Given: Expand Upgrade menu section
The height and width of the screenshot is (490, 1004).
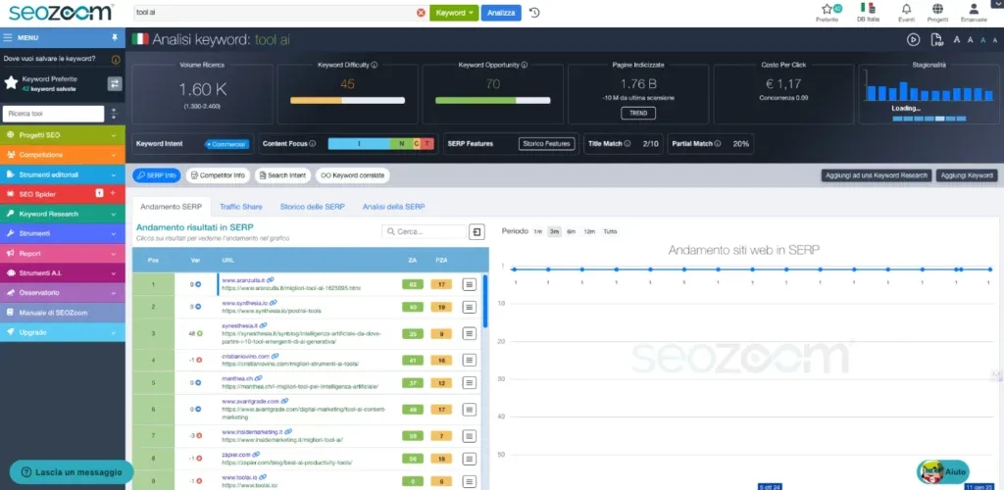Looking at the screenshot, I should 63,332.
